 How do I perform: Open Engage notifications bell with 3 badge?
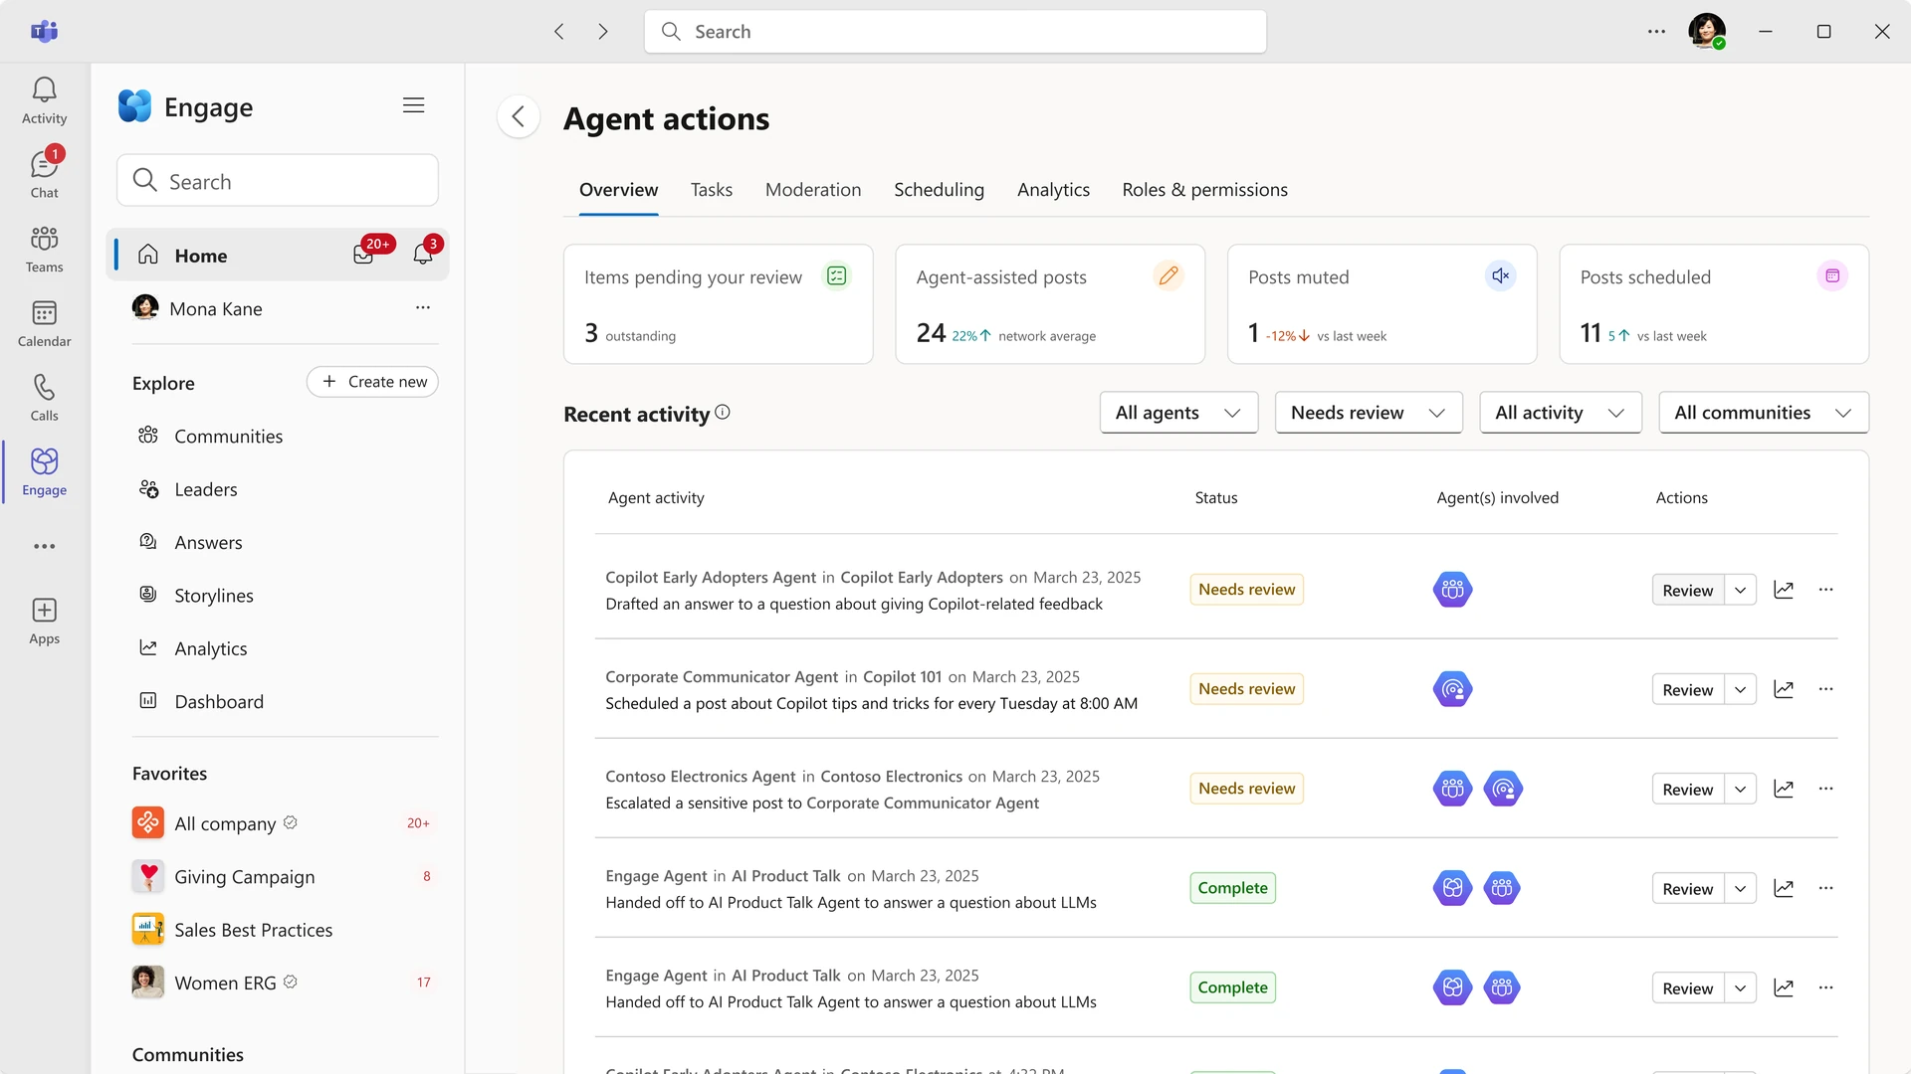[423, 255]
